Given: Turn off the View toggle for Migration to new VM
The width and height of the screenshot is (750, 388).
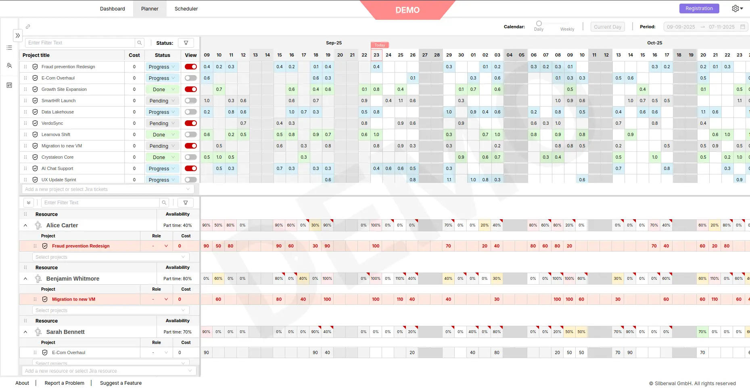Looking at the screenshot, I should 190,146.
